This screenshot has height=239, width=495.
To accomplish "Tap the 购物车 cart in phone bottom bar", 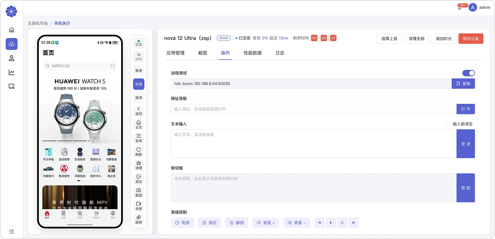I will [x=96, y=215].
